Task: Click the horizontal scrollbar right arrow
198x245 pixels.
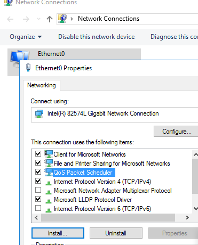Action: 187,217
